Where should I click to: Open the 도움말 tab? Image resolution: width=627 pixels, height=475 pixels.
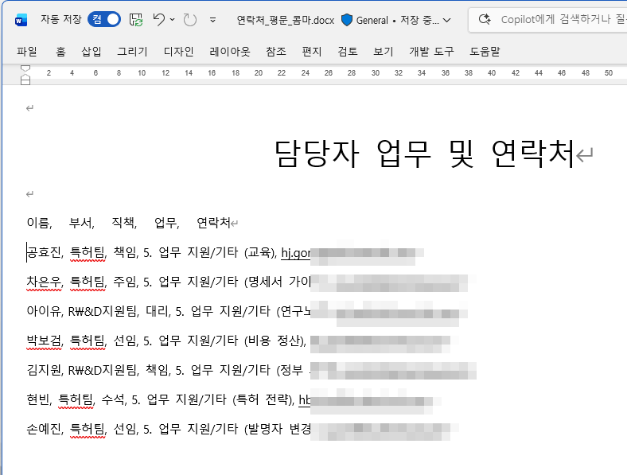pyautogui.click(x=485, y=52)
